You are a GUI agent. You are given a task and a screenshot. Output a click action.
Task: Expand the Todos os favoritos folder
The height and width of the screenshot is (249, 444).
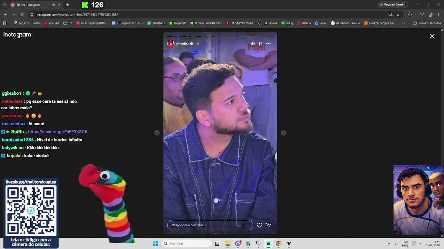pos(427,23)
